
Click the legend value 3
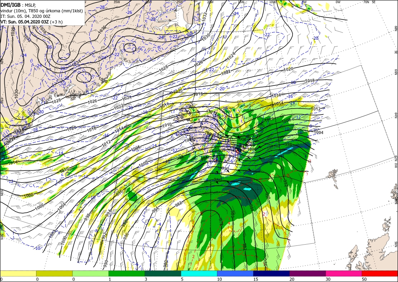146,279
